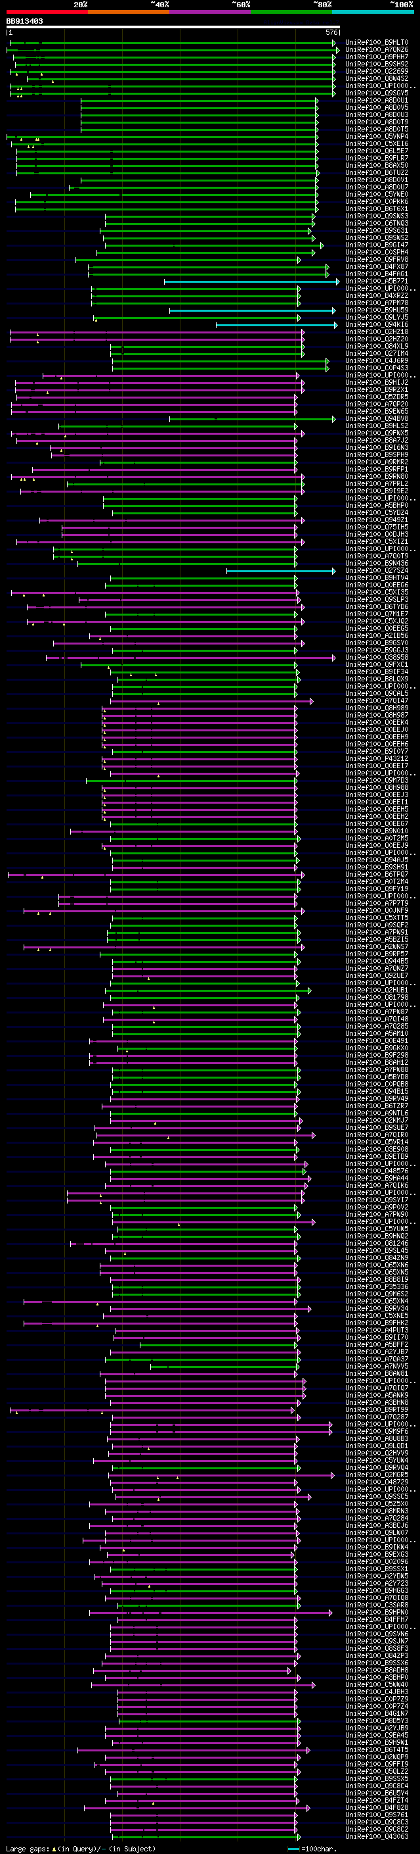Click hit label UniRef100_Q43063
Image resolution: width=420 pixels, height=1854 pixels.
[x=377, y=1837]
